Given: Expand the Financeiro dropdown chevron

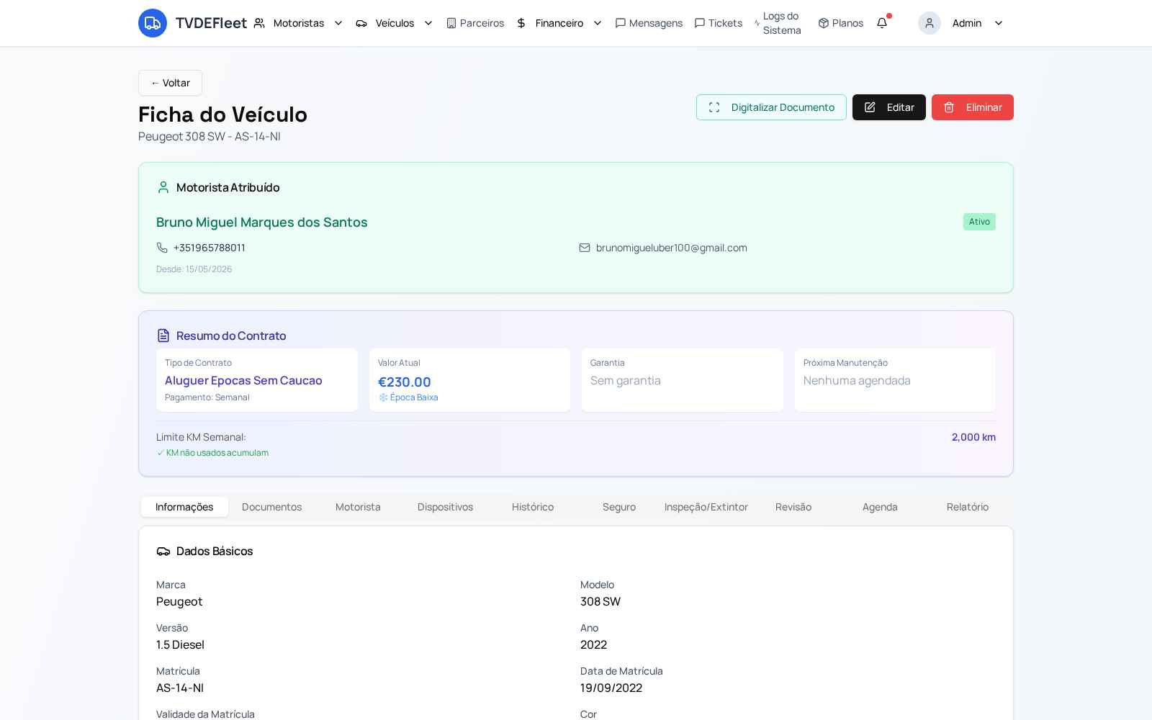Looking at the screenshot, I should [x=598, y=23].
